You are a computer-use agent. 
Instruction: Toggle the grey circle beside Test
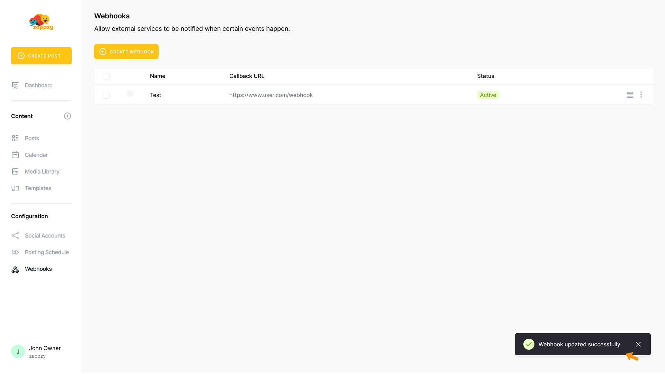tap(130, 93)
